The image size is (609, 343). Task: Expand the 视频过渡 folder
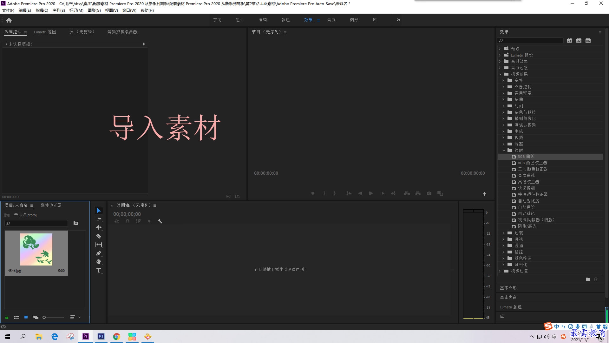click(500, 271)
